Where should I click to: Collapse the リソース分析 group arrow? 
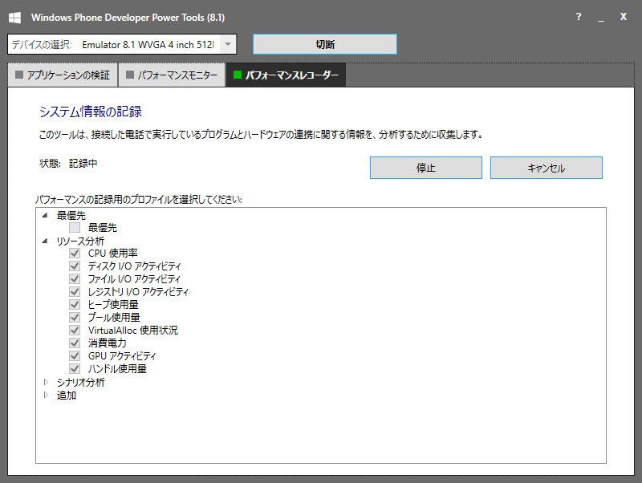[x=45, y=241]
